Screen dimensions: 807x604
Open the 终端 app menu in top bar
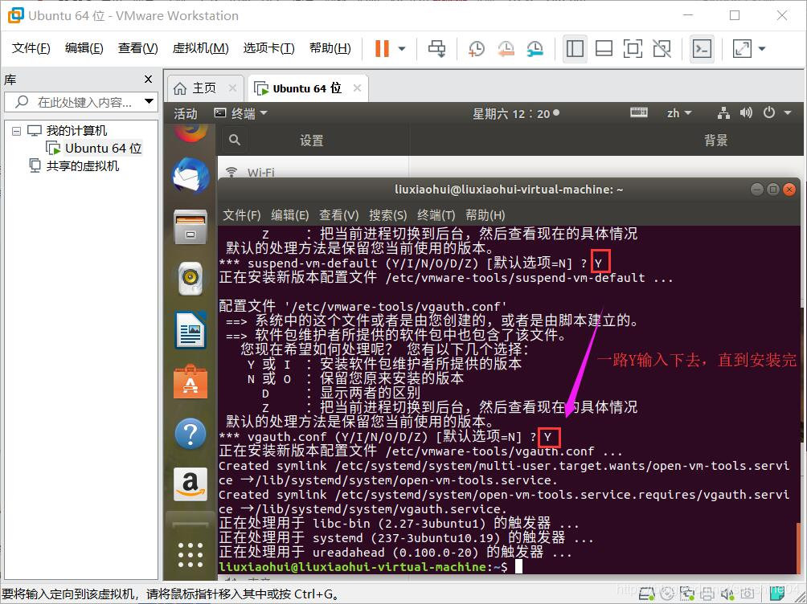[241, 114]
